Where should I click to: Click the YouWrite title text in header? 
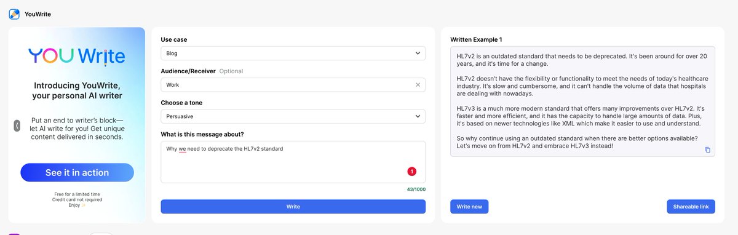click(38, 14)
